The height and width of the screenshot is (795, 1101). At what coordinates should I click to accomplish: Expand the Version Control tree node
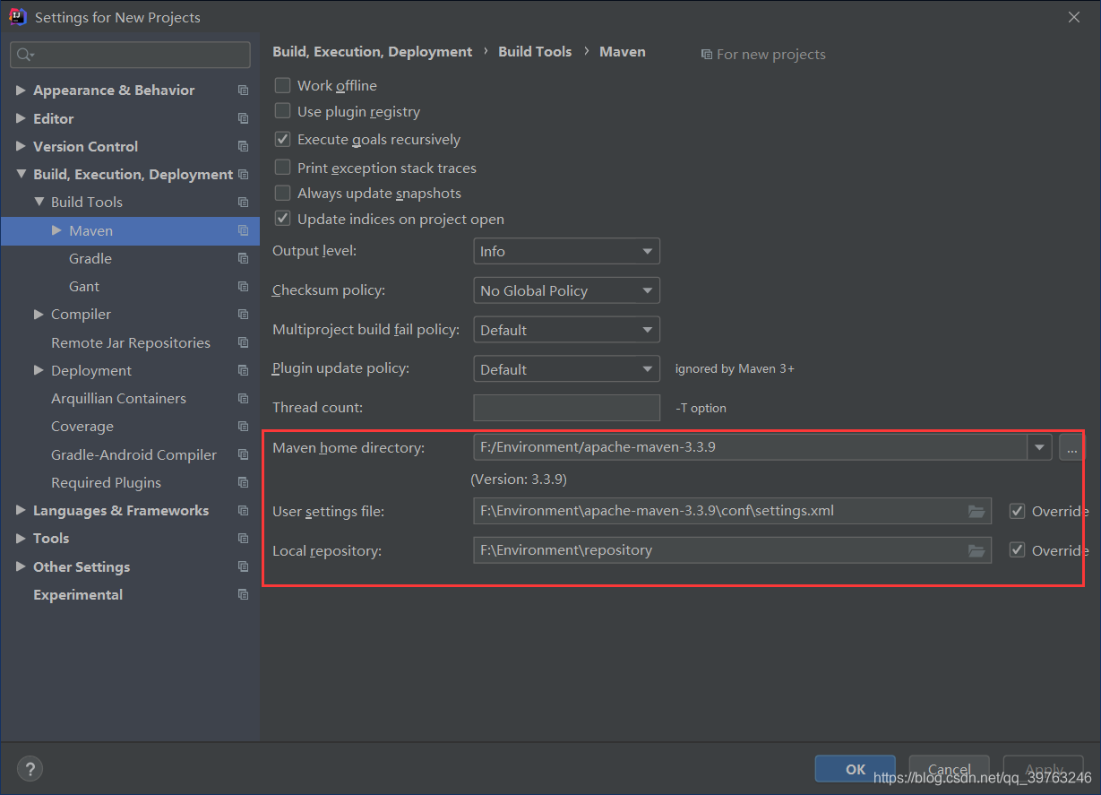coord(21,145)
